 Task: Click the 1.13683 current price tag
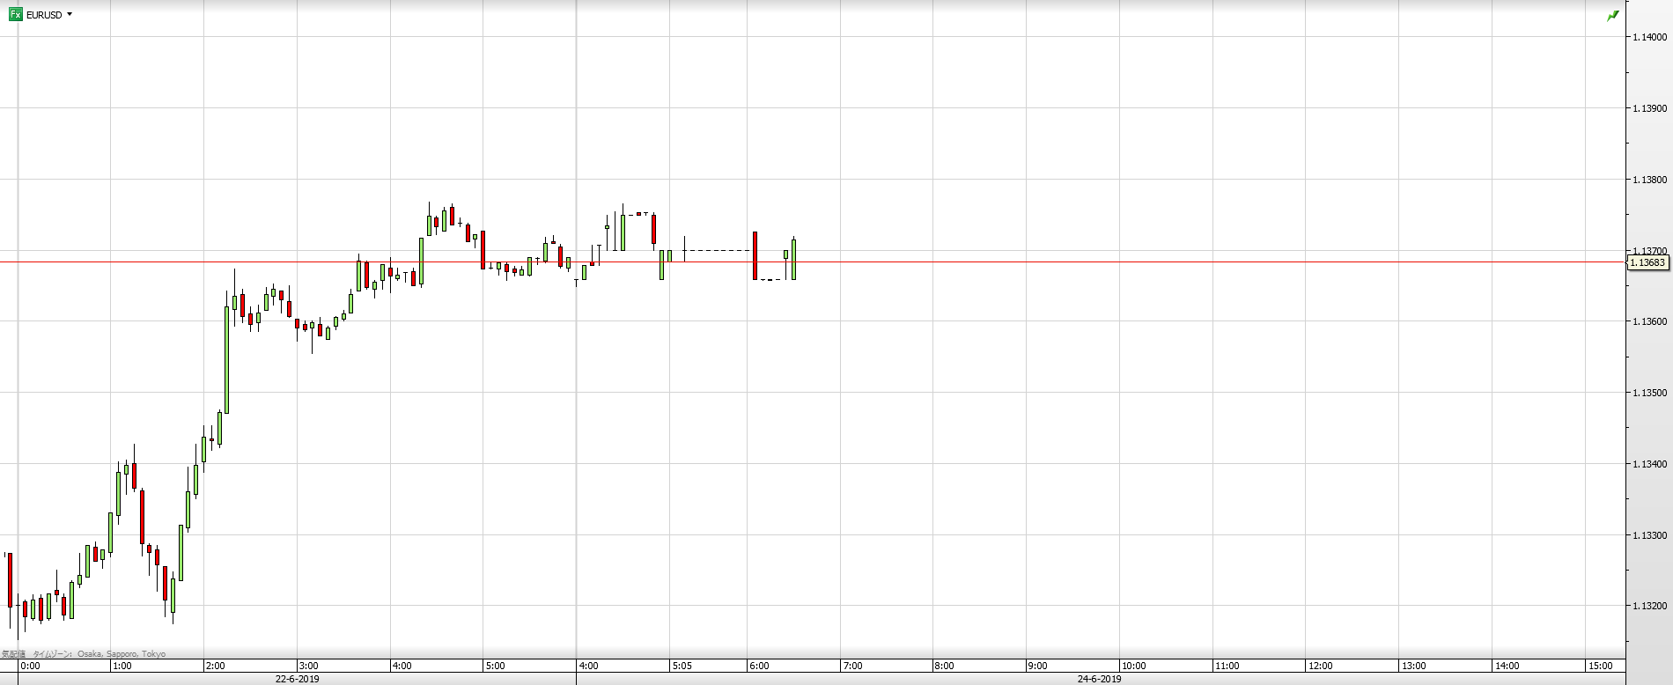pos(1647,262)
